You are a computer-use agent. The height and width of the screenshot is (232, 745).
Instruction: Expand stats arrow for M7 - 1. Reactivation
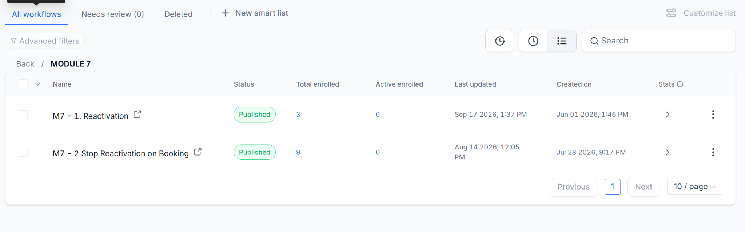(668, 115)
